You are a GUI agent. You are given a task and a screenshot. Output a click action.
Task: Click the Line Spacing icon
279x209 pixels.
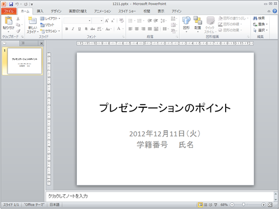point(163,21)
